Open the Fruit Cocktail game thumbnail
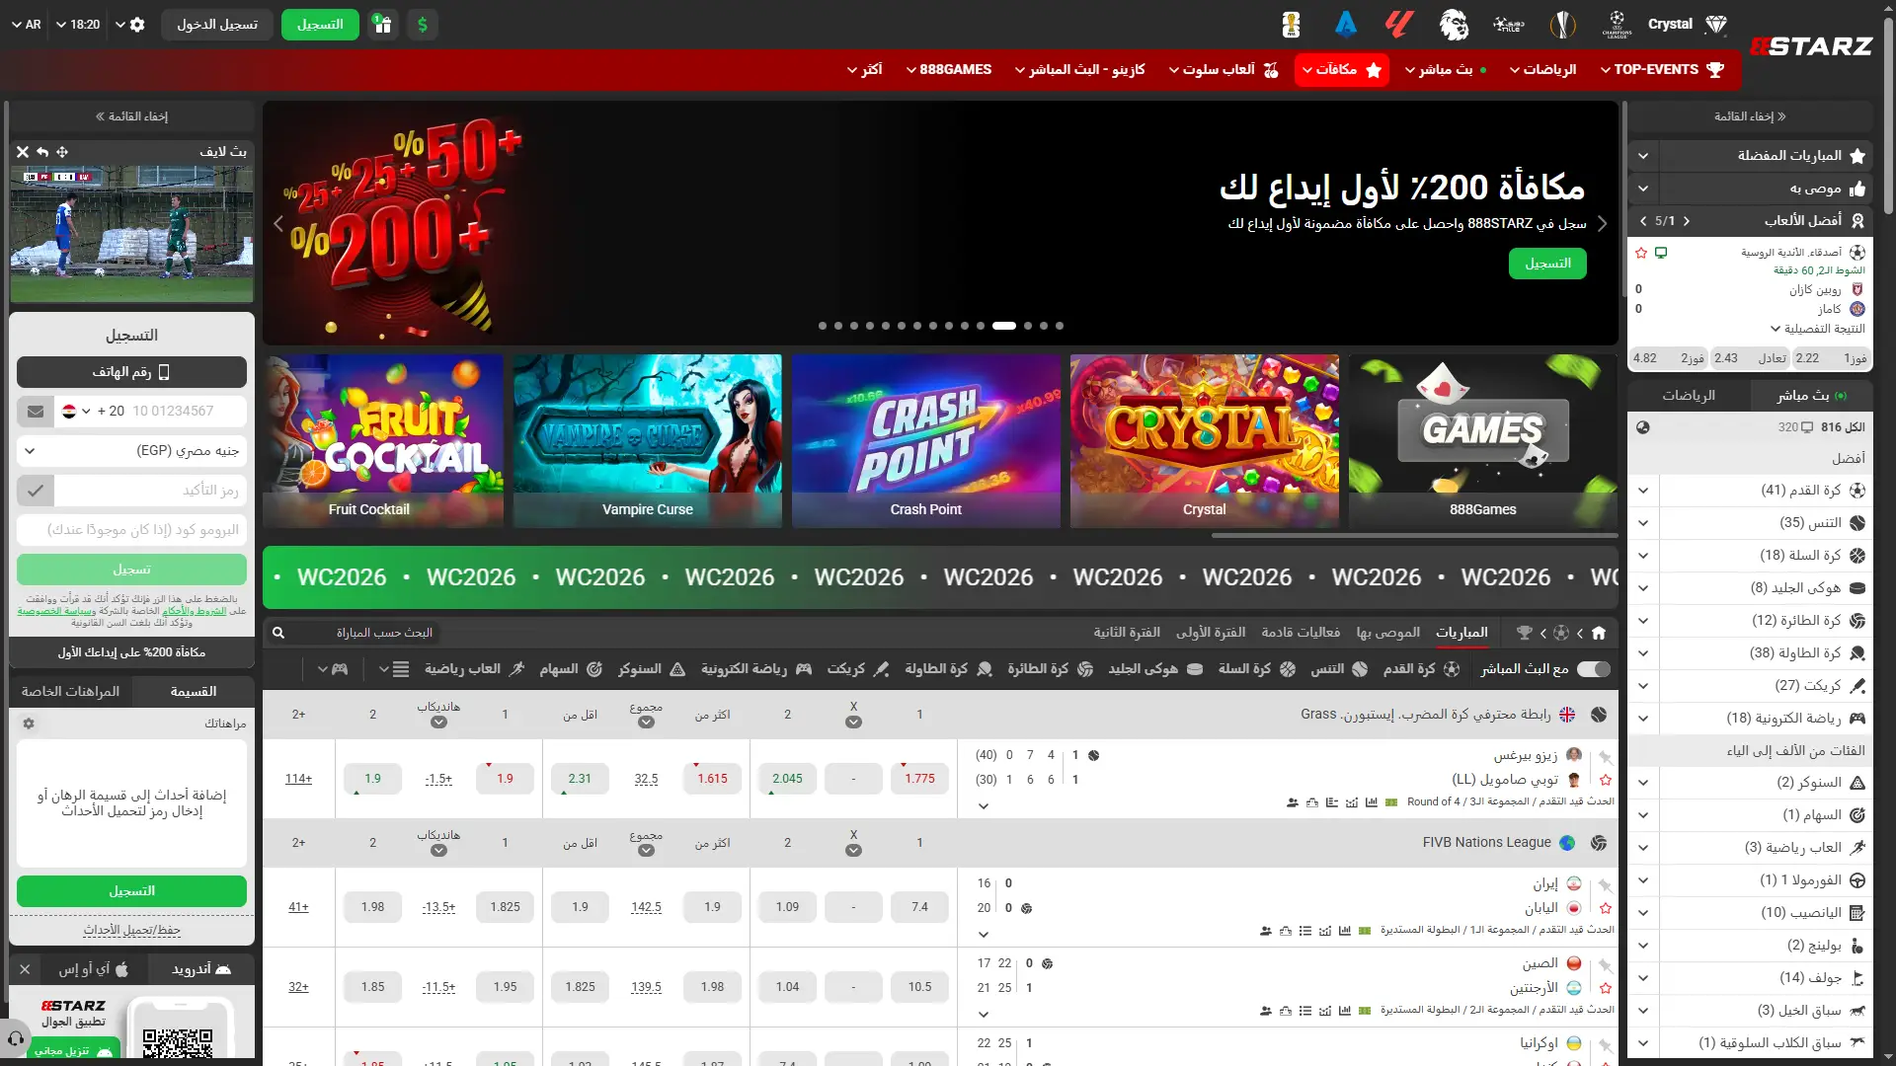The height and width of the screenshot is (1066, 1896). tap(383, 441)
